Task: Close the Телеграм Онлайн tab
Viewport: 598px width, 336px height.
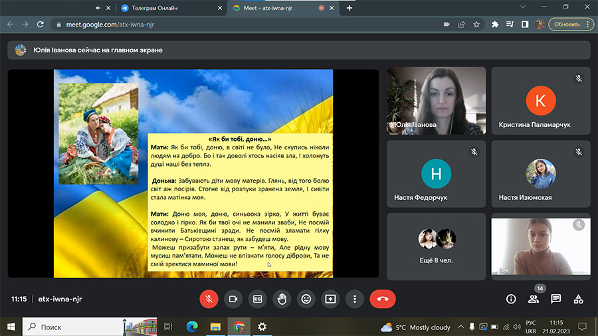Action: tap(220, 8)
